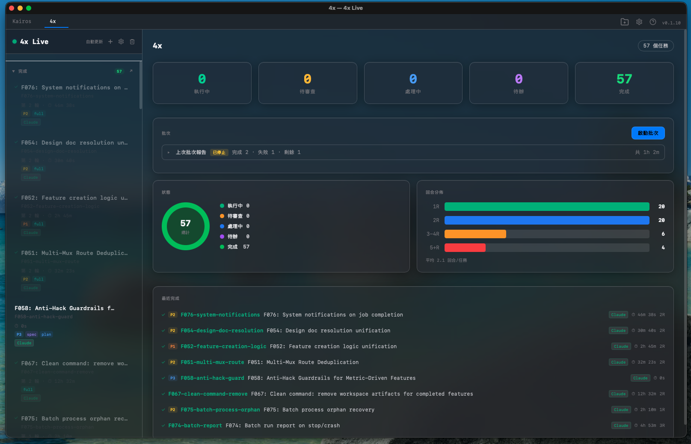The height and width of the screenshot is (444, 691).
Task: Click the orange 3-4R round bar
Action: coord(475,234)
